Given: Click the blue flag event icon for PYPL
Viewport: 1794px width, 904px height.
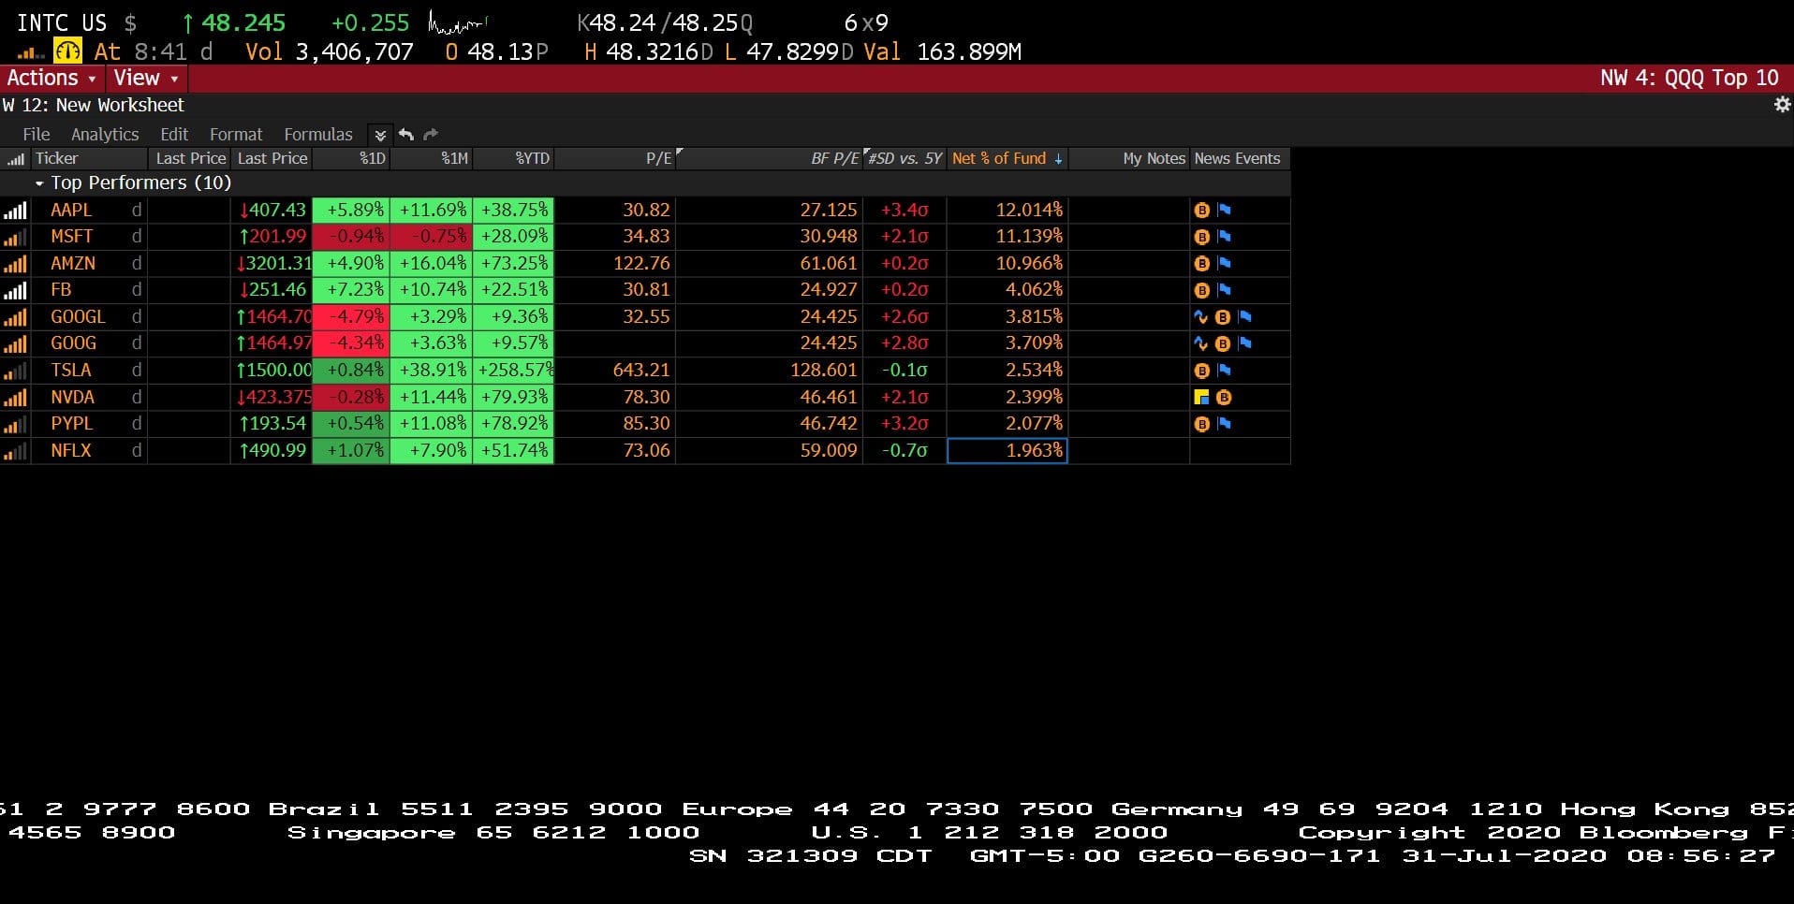Looking at the screenshot, I should coord(1224,424).
